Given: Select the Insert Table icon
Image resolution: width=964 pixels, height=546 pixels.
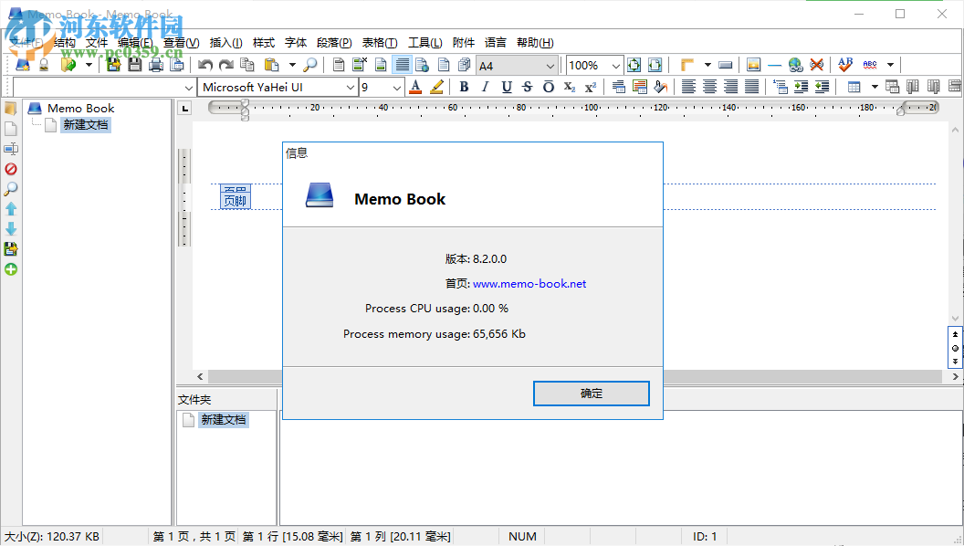Looking at the screenshot, I should (855, 86).
